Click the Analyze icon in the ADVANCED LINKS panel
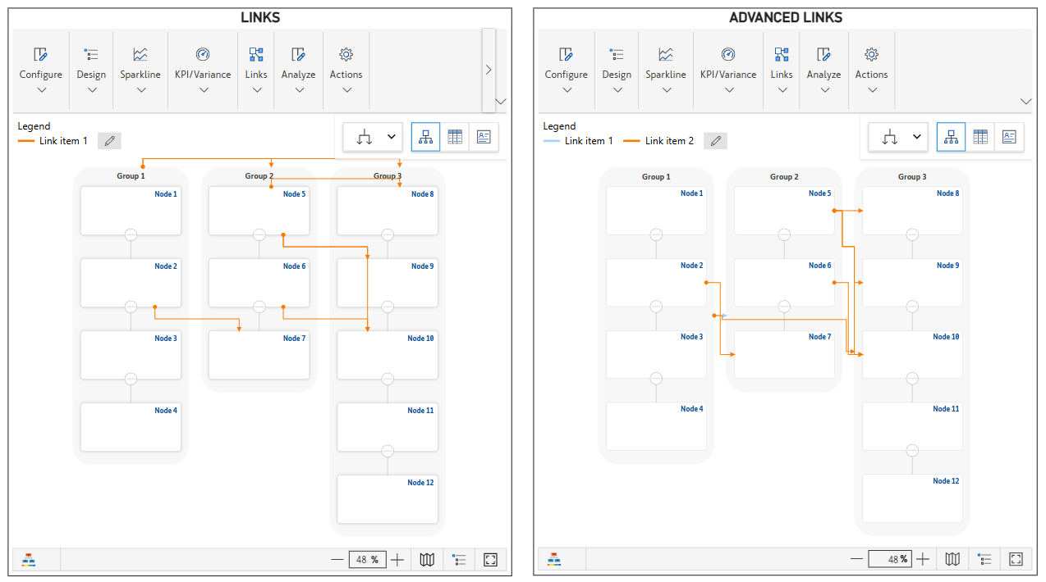This screenshot has width=1046, height=582. [x=823, y=55]
